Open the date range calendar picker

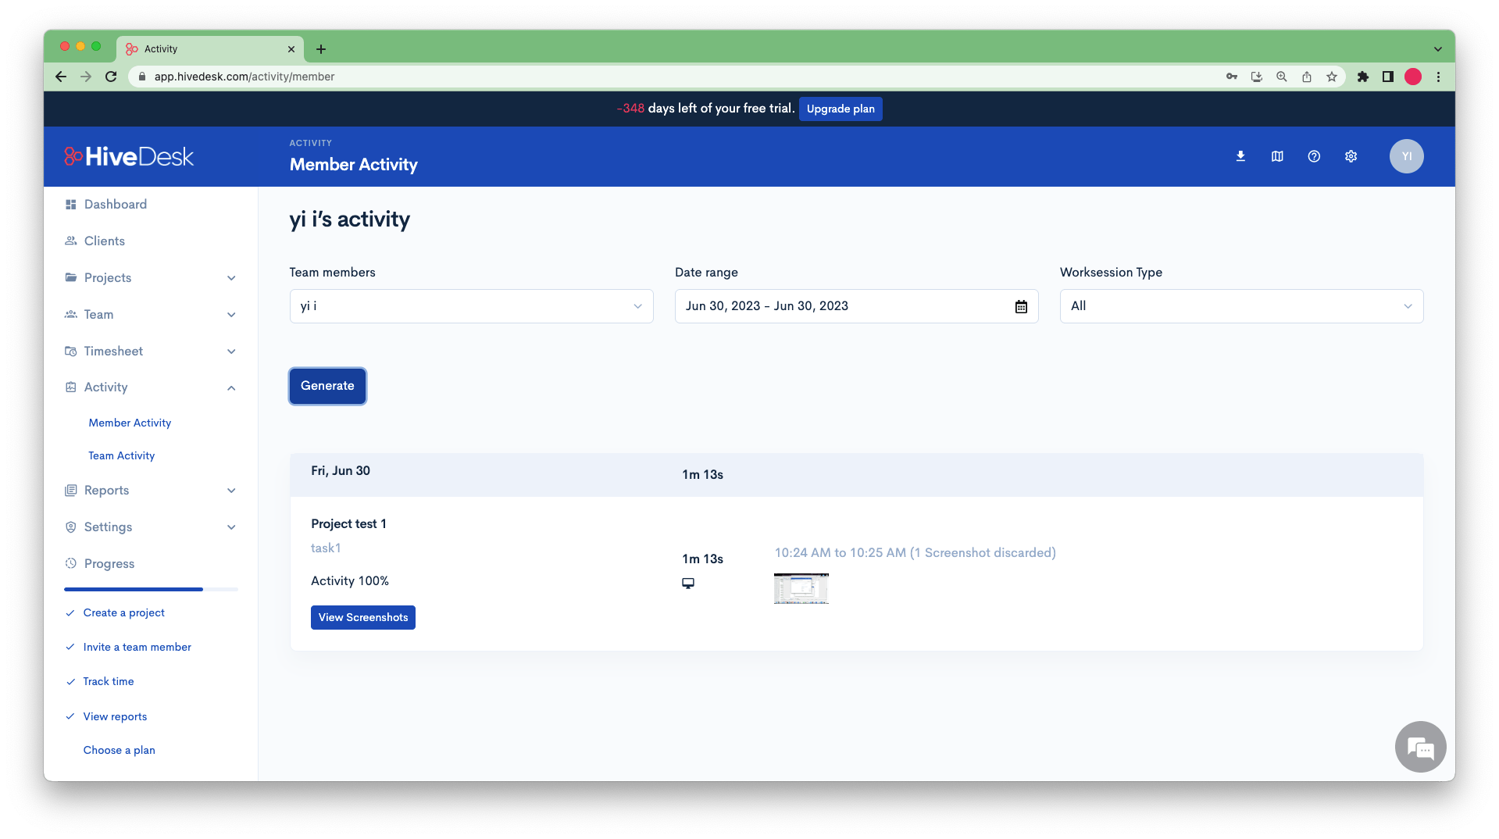click(1021, 305)
